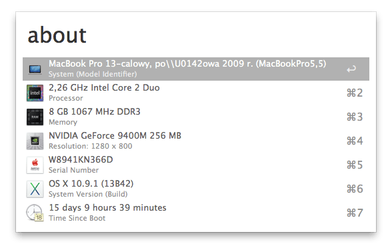Select the 2,26 GHz Intel Core 2 Duo result
Viewport: 392px width, 252px height.
(x=196, y=93)
